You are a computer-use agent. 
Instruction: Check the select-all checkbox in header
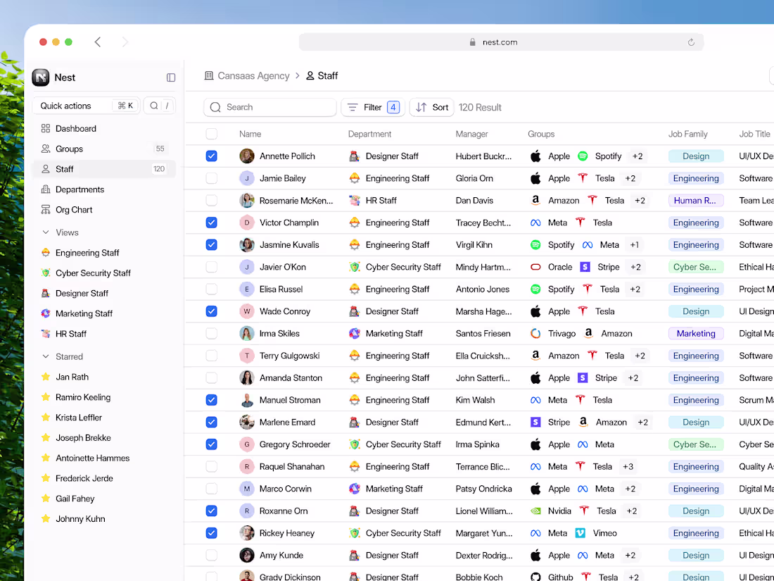pos(211,134)
